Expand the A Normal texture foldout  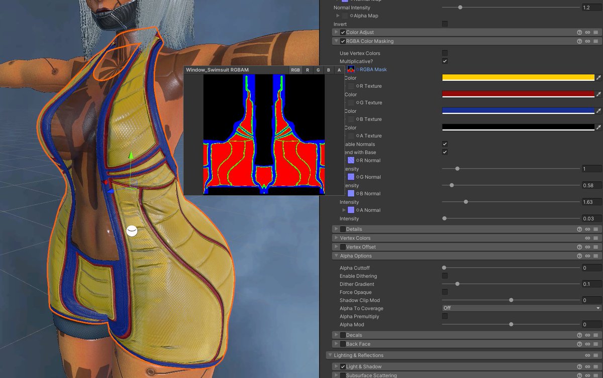345,210
